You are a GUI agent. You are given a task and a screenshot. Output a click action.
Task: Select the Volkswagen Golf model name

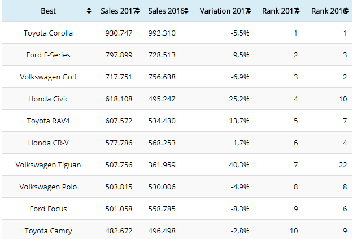tap(48, 77)
